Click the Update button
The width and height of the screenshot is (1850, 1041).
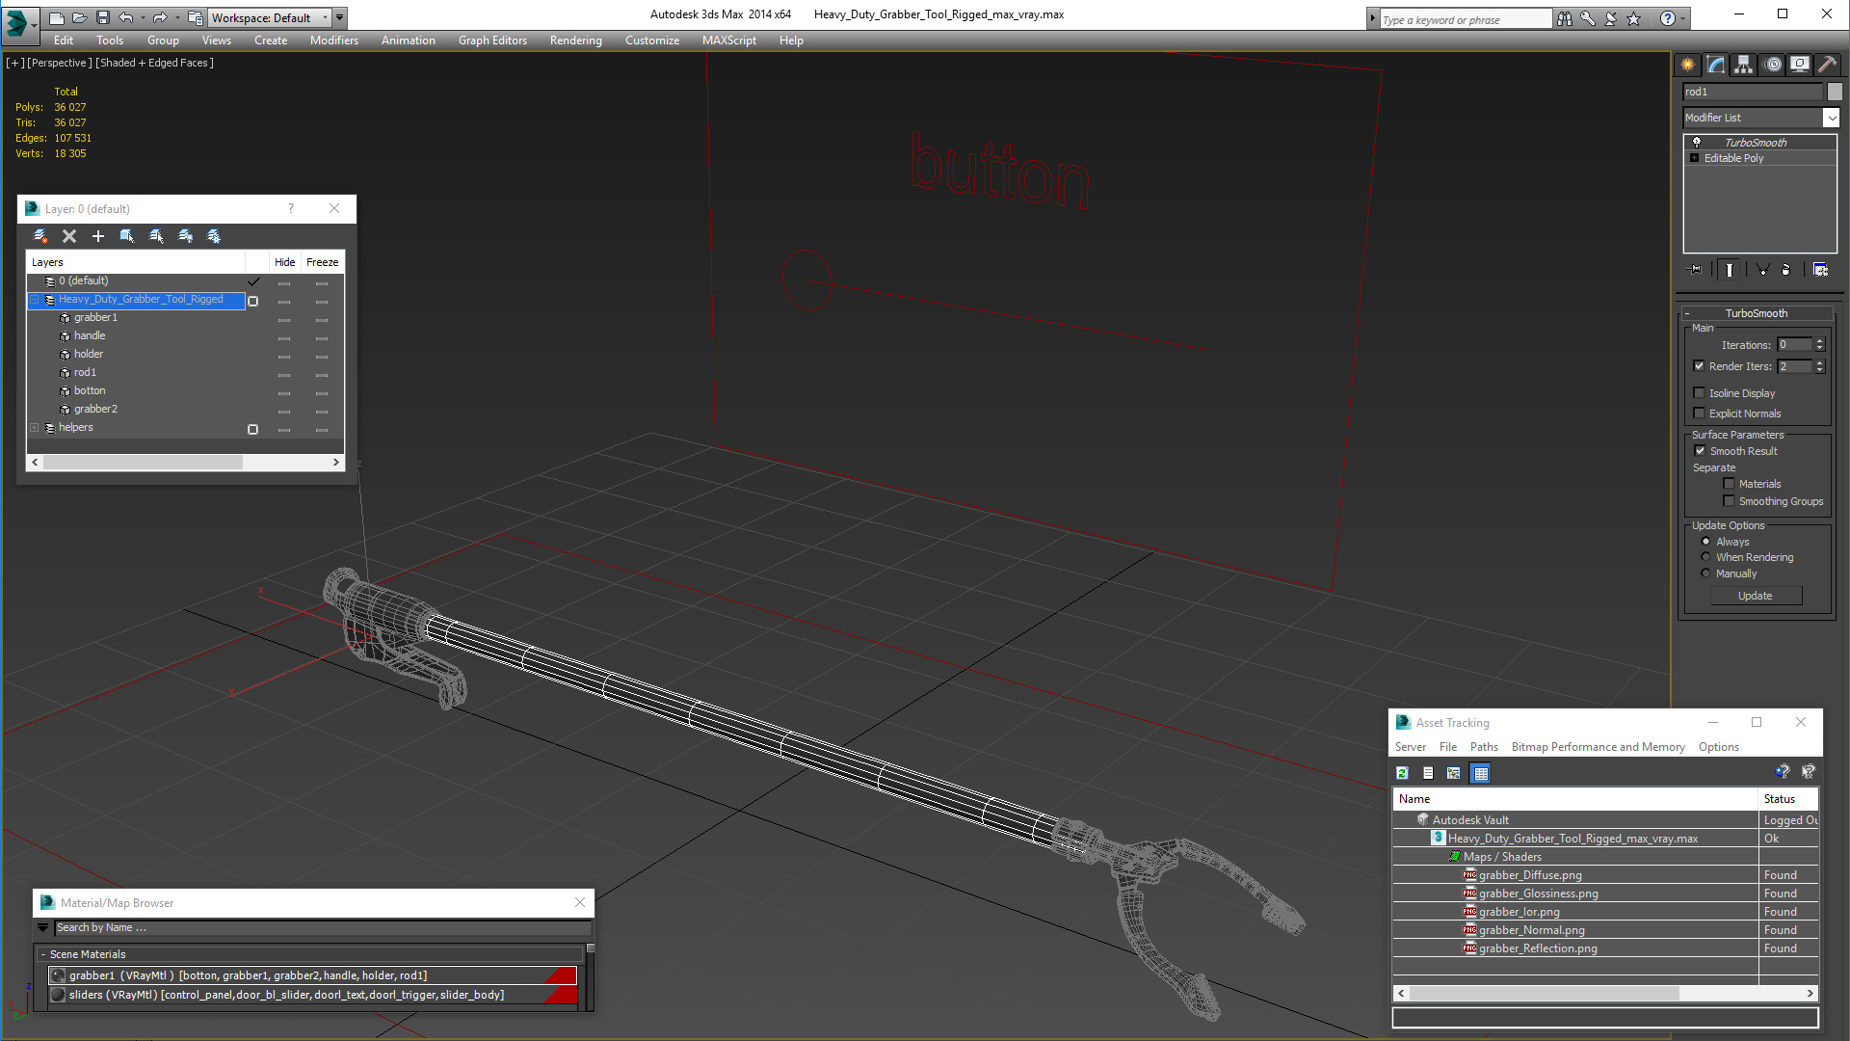[x=1756, y=596]
